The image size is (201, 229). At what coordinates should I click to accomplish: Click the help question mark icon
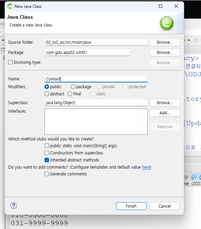[14, 206]
